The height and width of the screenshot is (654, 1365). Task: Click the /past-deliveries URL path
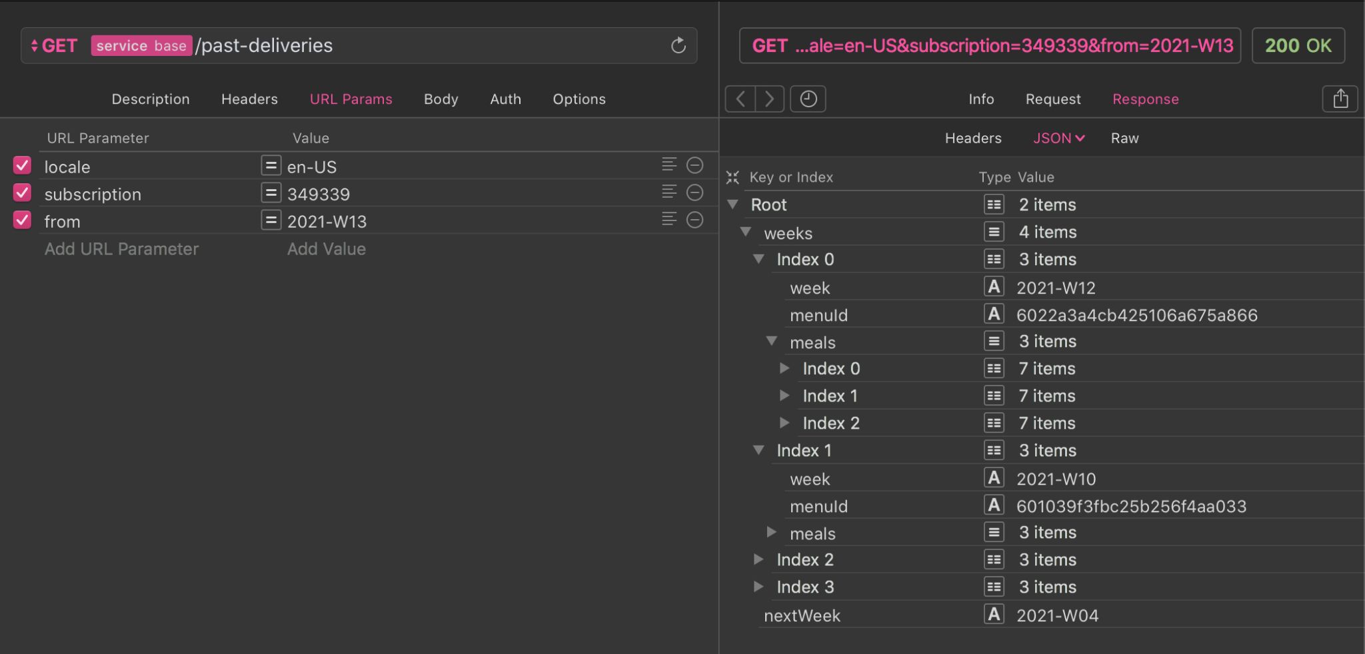click(x=264, y=45)
